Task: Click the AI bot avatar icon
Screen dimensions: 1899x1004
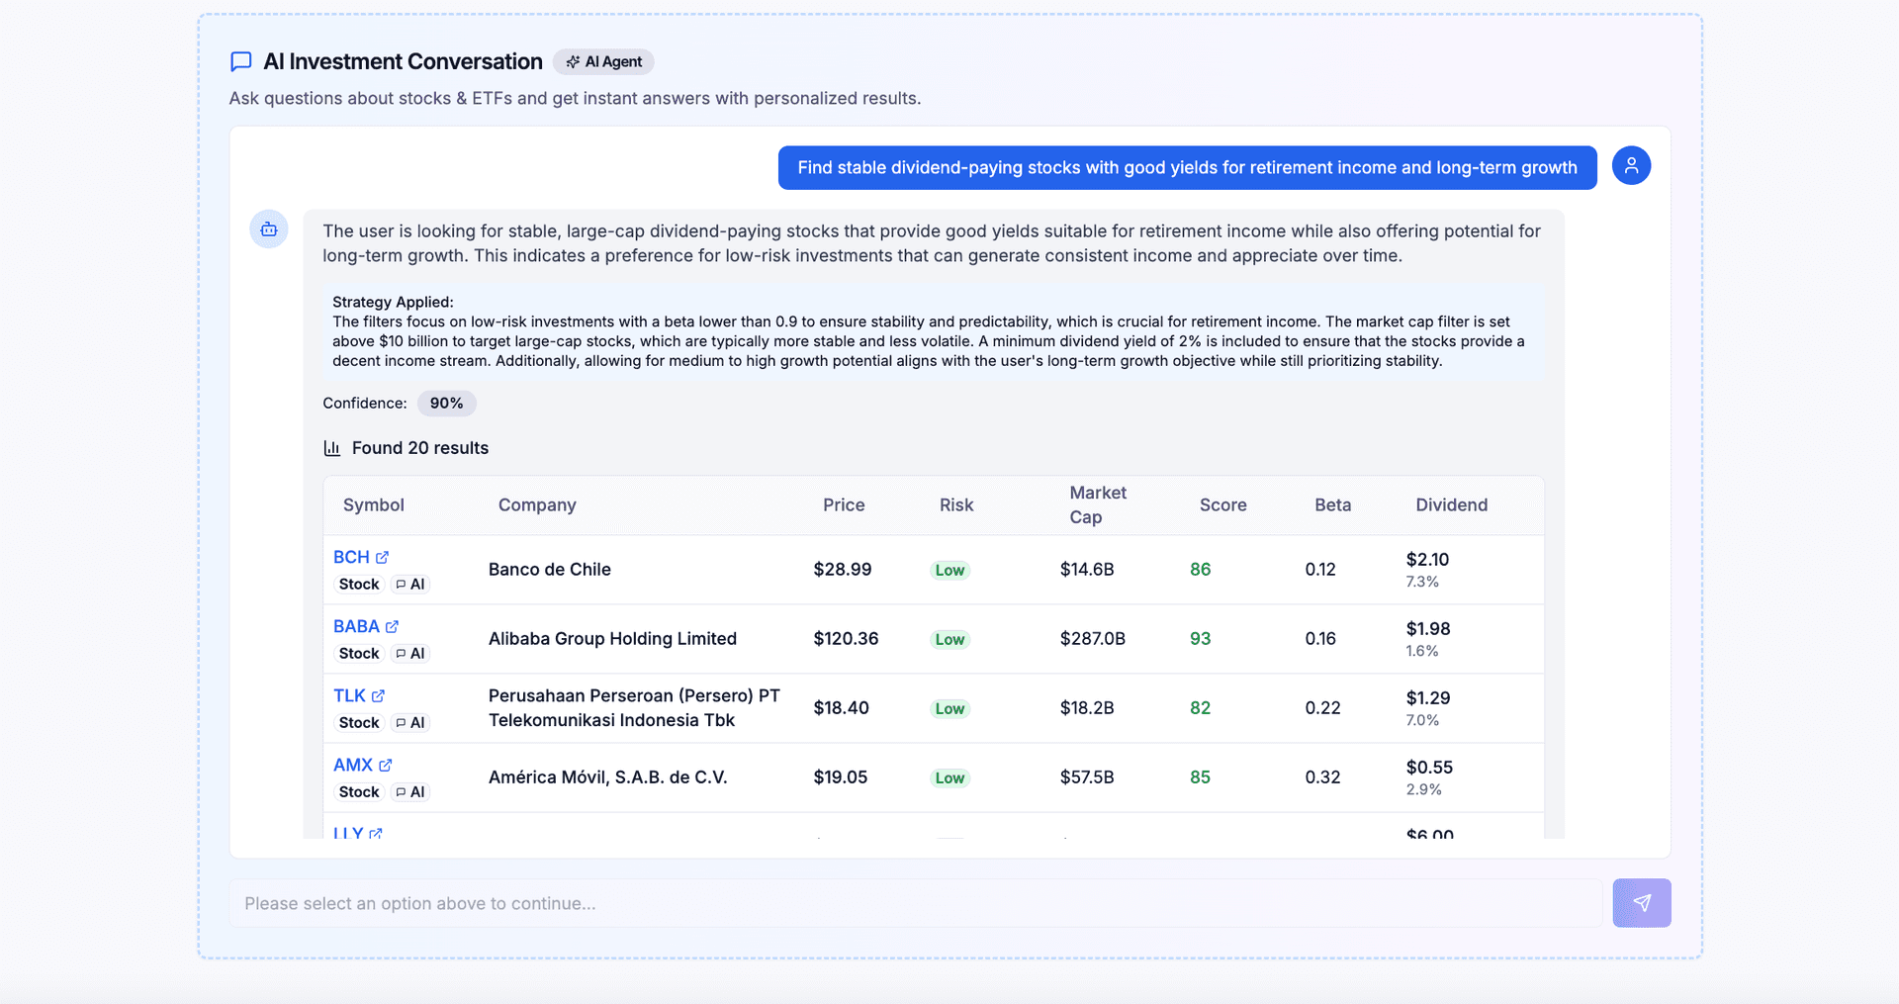Action: click(269, 229)
